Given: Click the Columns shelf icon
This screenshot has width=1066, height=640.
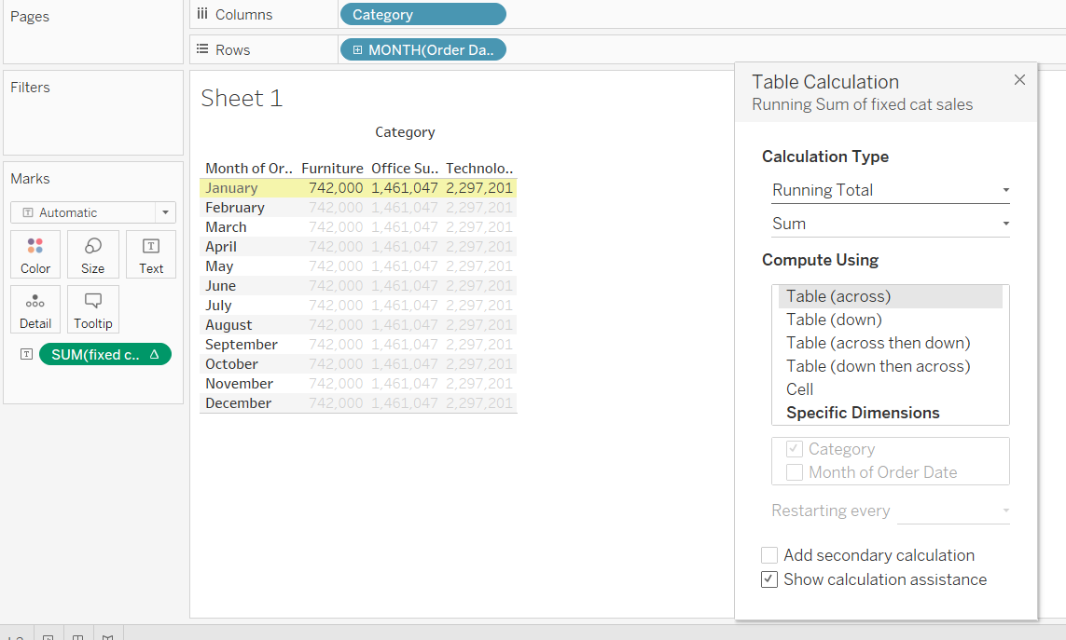Looking at the screenshot, I should (201, 14).
